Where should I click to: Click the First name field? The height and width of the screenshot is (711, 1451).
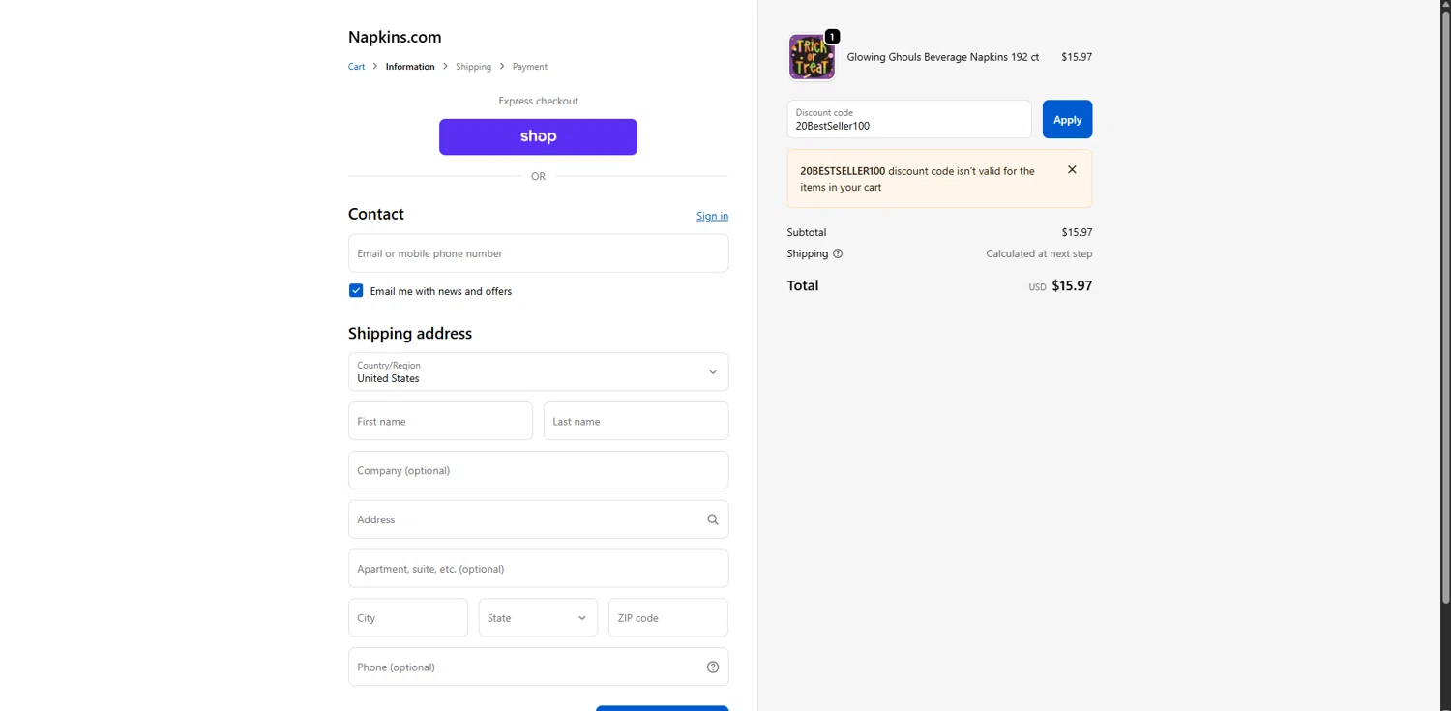(440, 421)
